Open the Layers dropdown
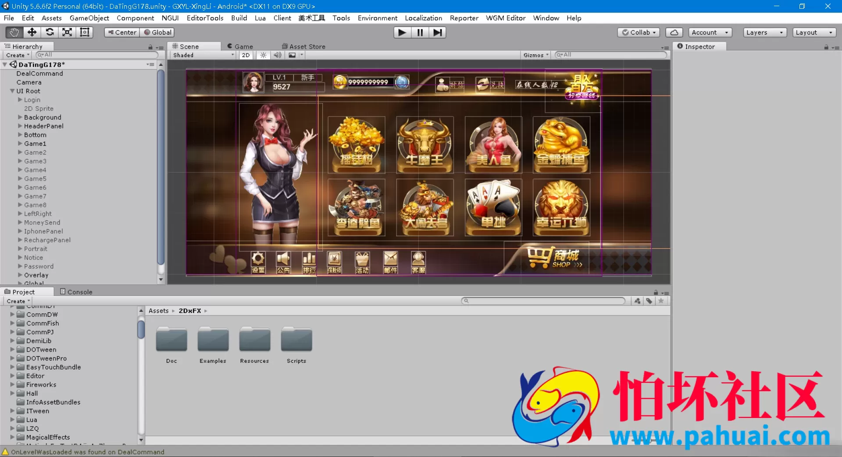The height and width of the screenshot is (457, 842). 765,32
